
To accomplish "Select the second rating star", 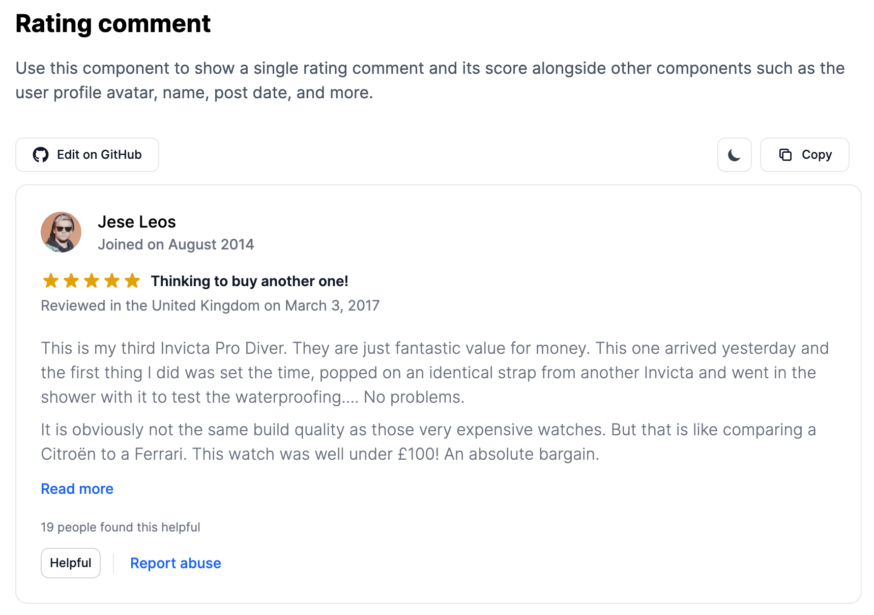I will coord(72,281).
